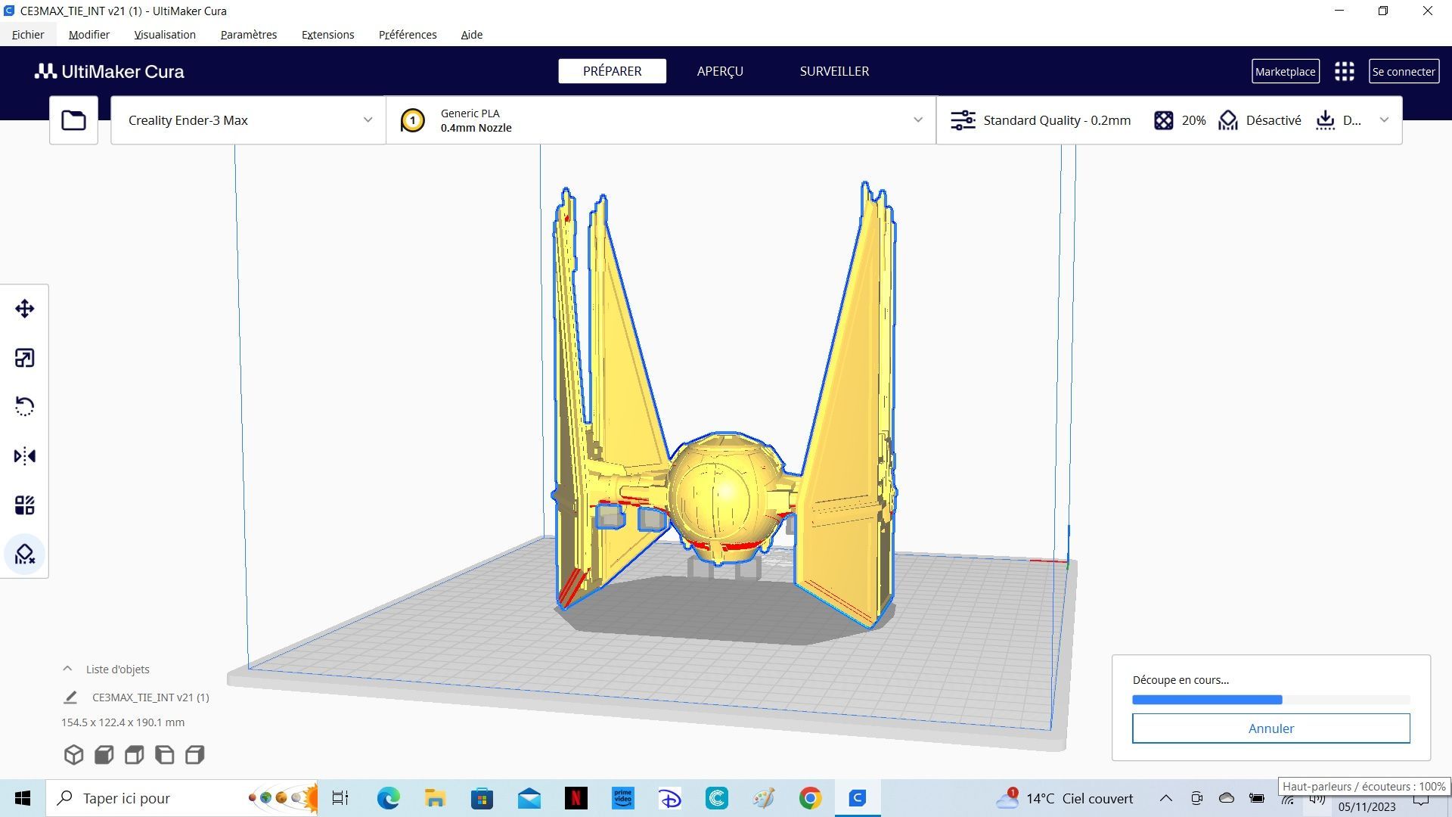This screenshot has width=1452, height=817.
Task: Click the 3D view cube icon
Action: pyautogui.click(x=73, y=754)
